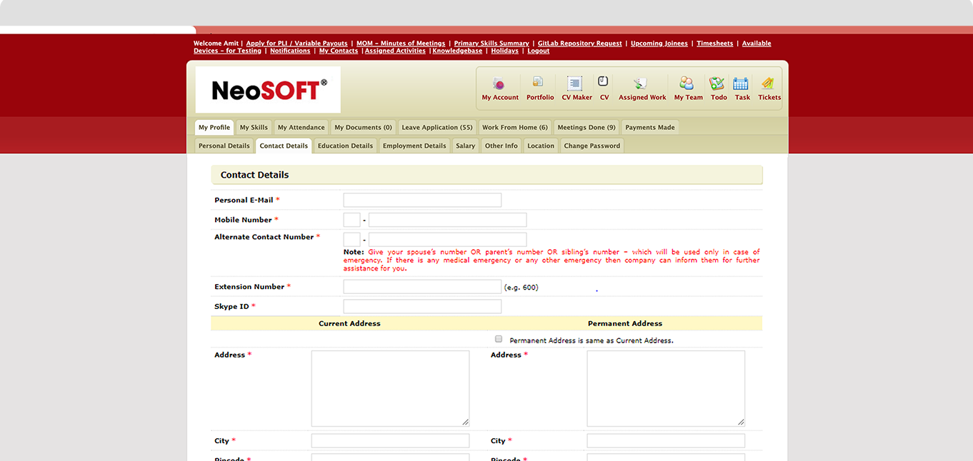Viewport: 973px width, 461px height.
Task: Open the Todo icon
Action: pyautogui.click(x=717, y=83)
